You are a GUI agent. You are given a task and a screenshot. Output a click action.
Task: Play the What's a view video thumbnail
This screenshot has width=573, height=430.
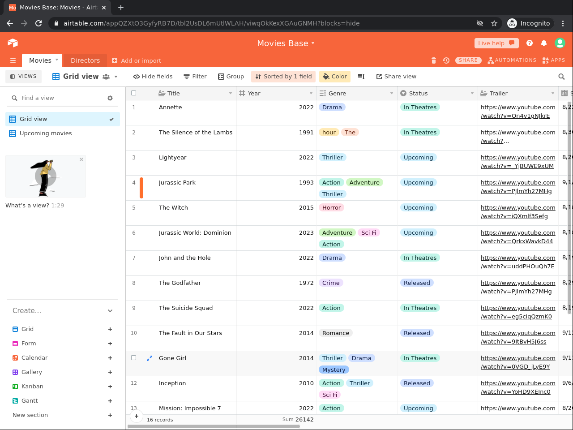(x=46, y=176)
